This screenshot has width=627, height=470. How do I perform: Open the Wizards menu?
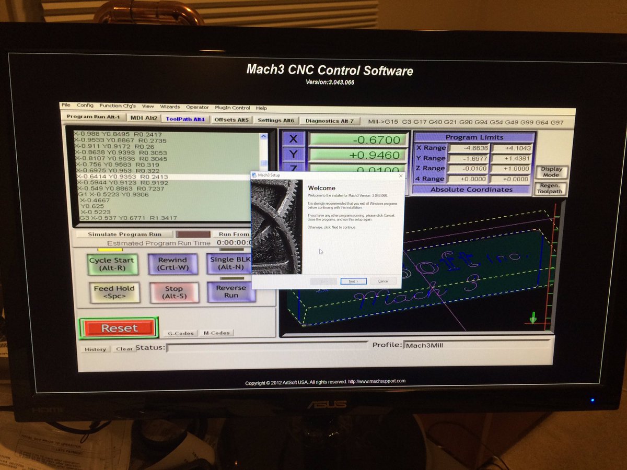tap(170, 107)
